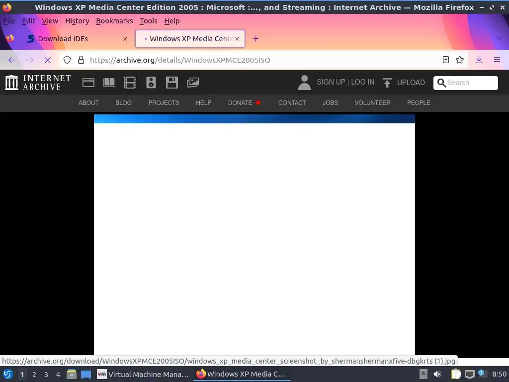
Task: Bookmark this page with star icon
Action: pos(460,60)
